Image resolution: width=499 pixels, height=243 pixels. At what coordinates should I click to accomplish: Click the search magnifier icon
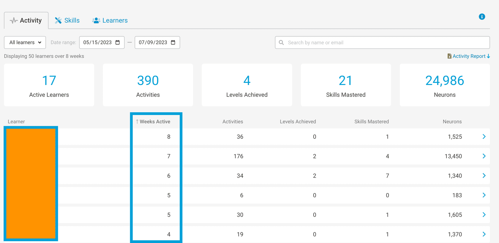281,42
